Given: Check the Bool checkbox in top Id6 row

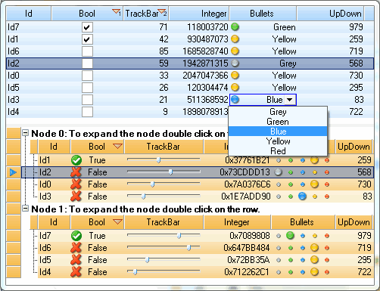Looking at the screenshot, I should click(87, 51).
